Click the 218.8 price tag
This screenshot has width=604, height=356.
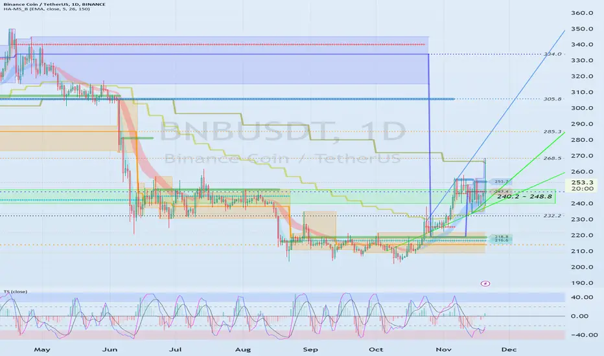click(x=501, y=237)
